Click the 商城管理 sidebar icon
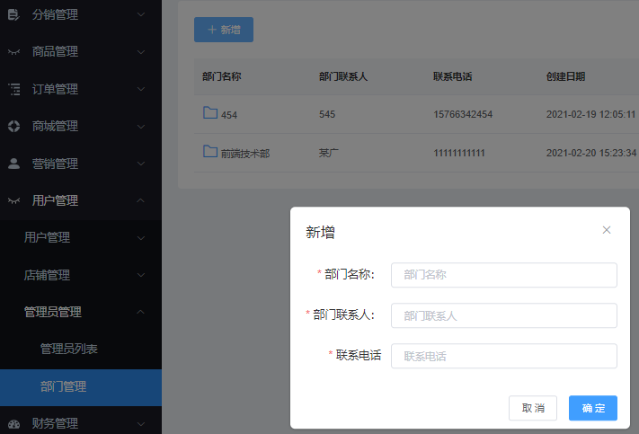Image resolution: width=639 pixels, height=434 pixels. pos(13,126)
